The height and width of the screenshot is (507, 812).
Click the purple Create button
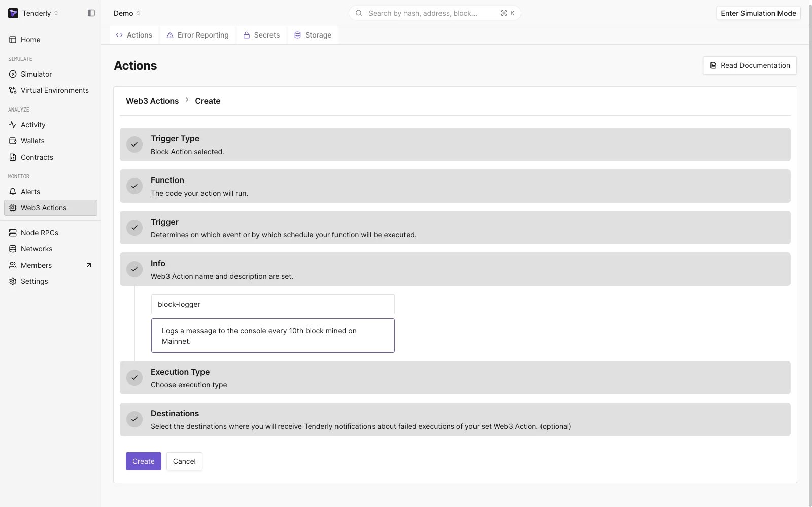point(144,461)
